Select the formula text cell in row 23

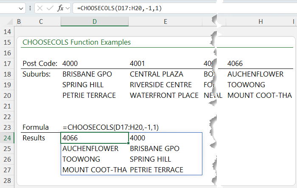click(111, 127)
